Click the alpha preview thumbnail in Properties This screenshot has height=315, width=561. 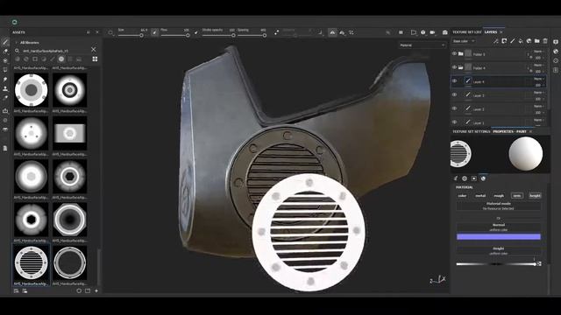460,154
